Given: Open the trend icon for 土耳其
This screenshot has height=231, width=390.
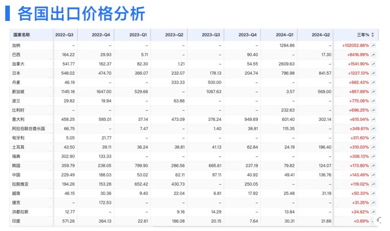Looking at the screenshot, I should [374, 147].
